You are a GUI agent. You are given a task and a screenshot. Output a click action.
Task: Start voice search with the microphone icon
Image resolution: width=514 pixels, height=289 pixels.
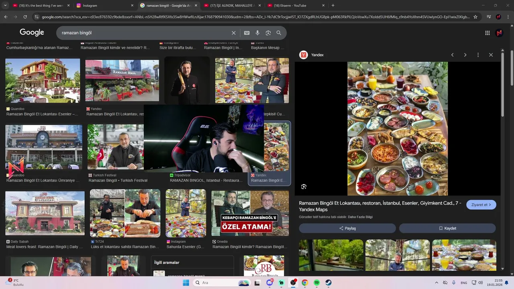click(257, 33)
